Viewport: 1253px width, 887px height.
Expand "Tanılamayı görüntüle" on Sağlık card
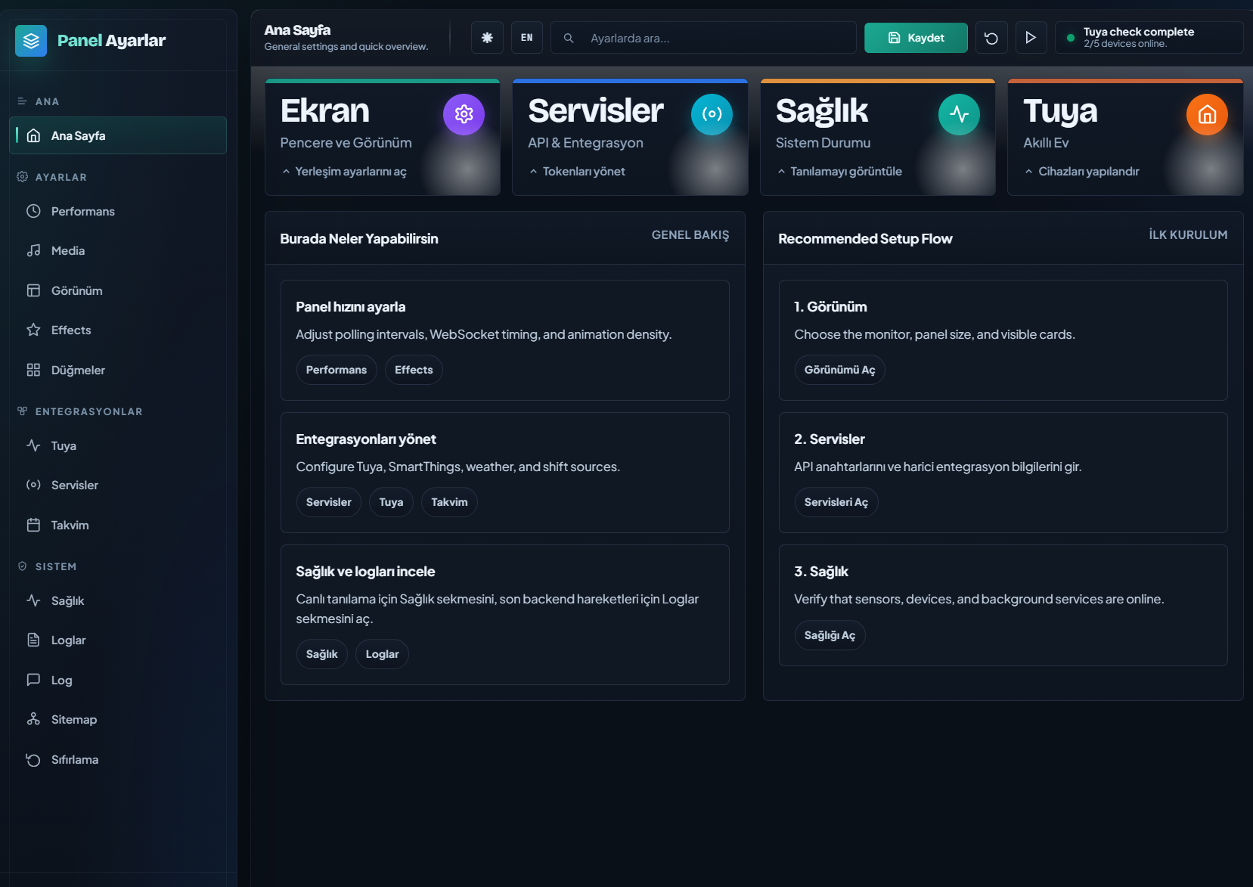(839, 172)
